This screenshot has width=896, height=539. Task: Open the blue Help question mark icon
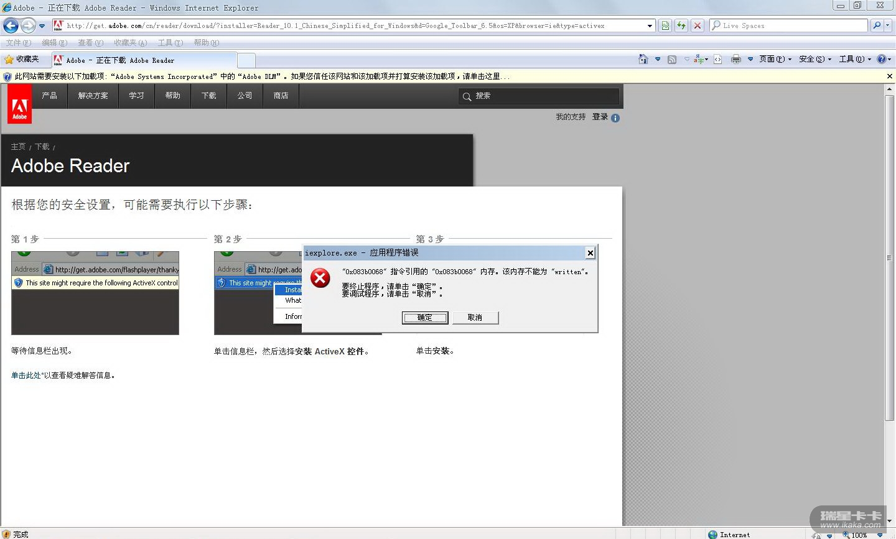[x=884, y=60]
